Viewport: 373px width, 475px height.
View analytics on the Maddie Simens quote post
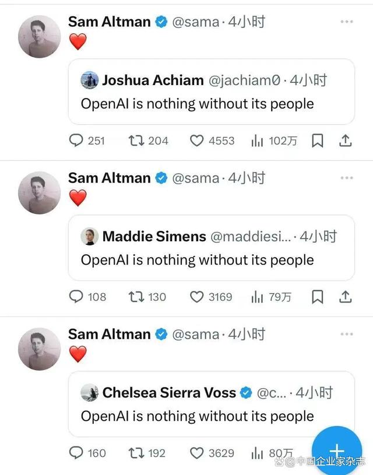[x=257, y=297]
